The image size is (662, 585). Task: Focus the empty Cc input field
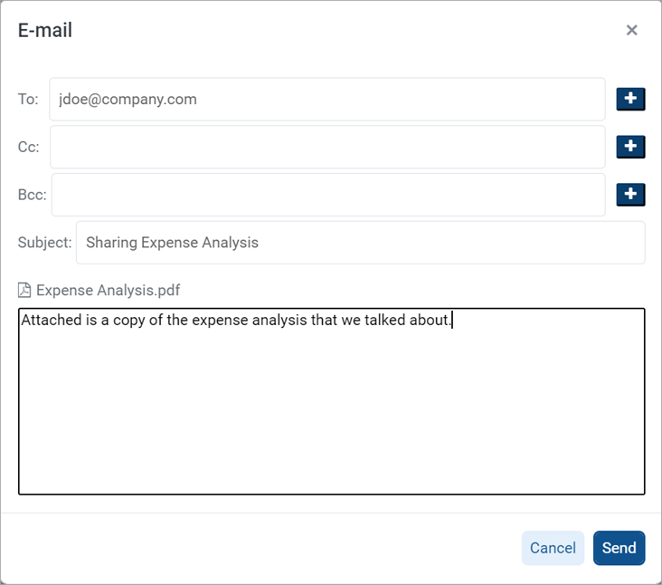click(x=326, y=147)
